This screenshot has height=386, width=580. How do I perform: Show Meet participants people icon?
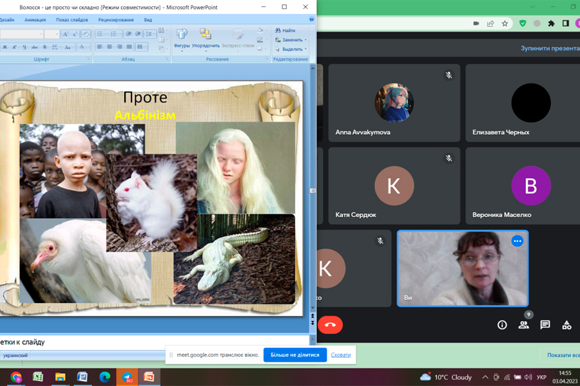[x=523, y=325]
